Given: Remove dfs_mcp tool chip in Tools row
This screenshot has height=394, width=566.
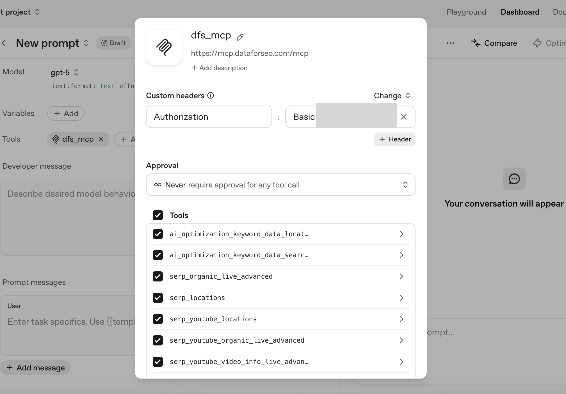Looking at the screenshot, I should click(101, 139).
